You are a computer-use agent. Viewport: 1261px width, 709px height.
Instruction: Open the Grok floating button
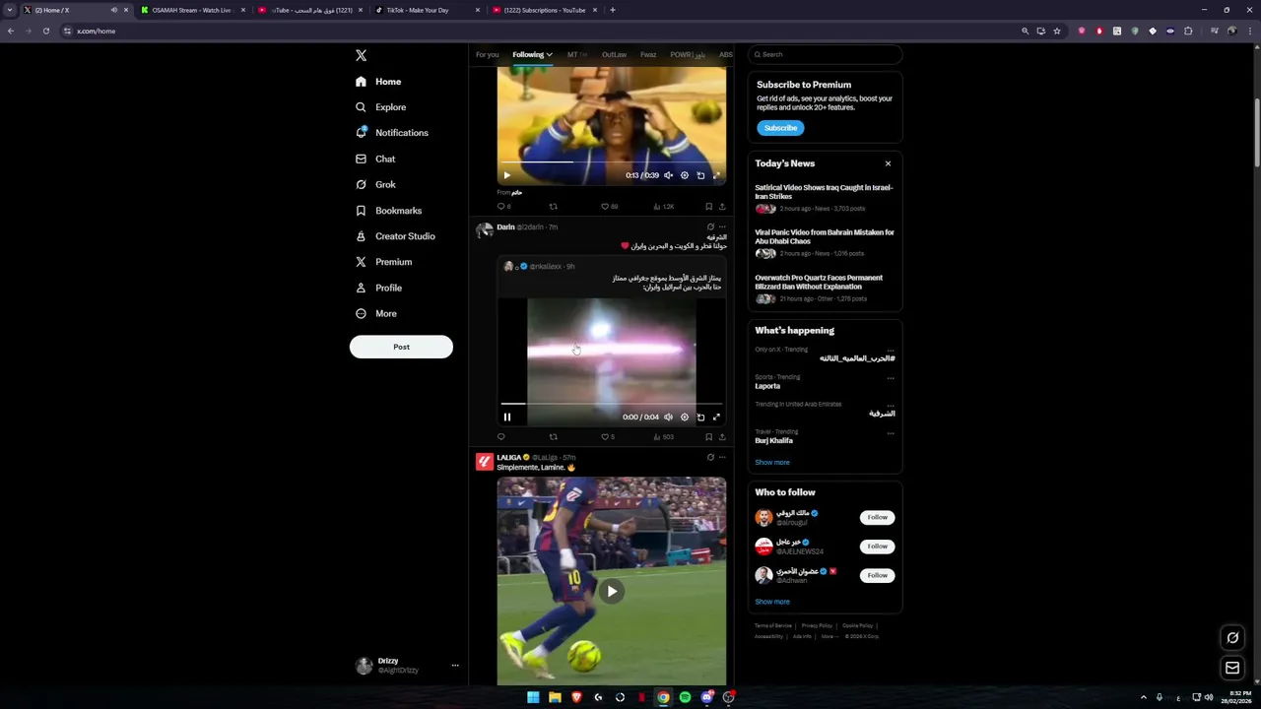pyautogui.click(x=1232, y=638)
